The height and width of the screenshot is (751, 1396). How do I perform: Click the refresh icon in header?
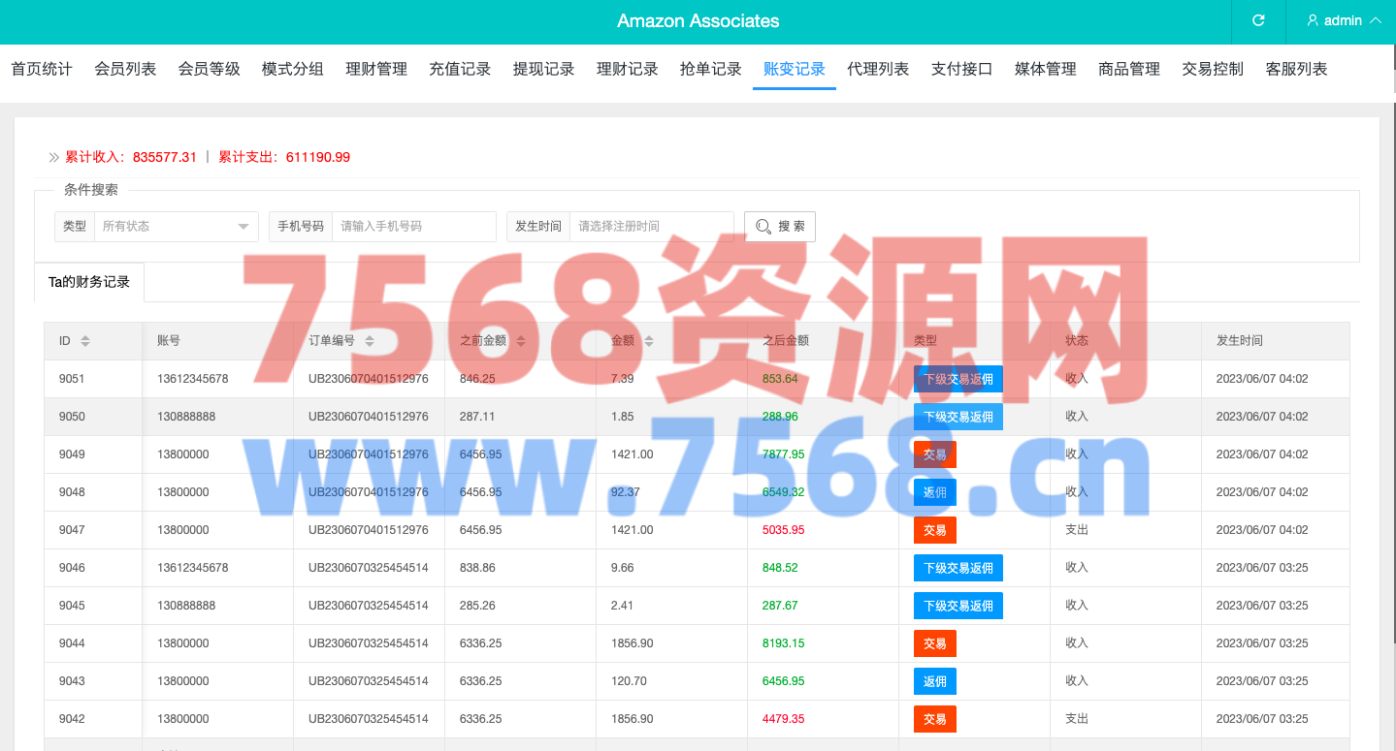pyautogui.click(x=1258, y=20)
